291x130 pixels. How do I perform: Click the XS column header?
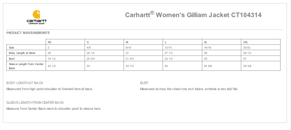[49, 42]
